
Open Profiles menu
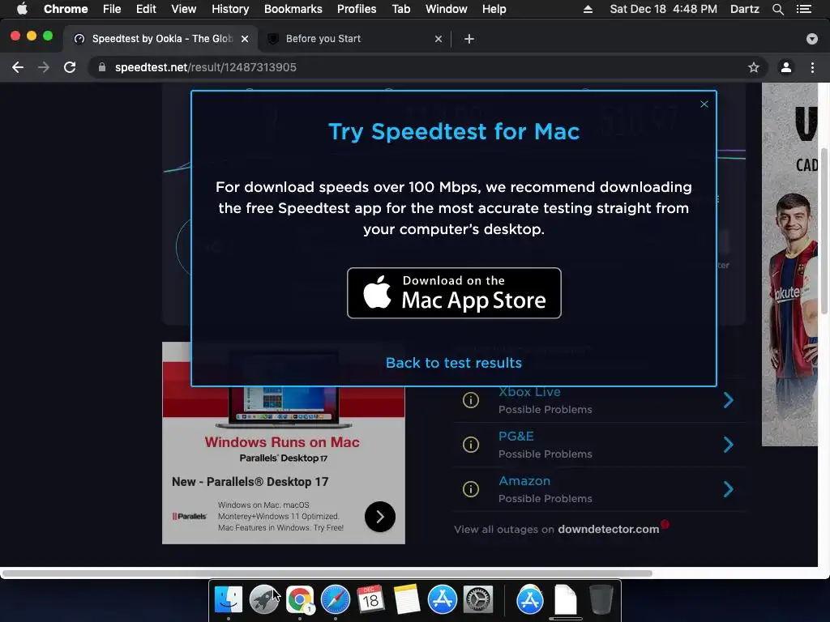pyautogui.click(x=357, y=9)
